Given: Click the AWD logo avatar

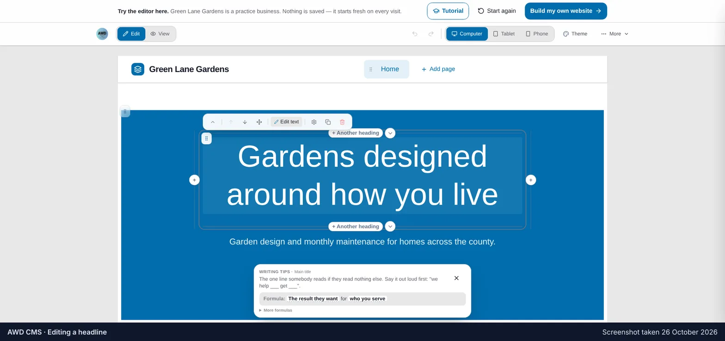Looking at the screenshot, I should [x=102, y=34].
